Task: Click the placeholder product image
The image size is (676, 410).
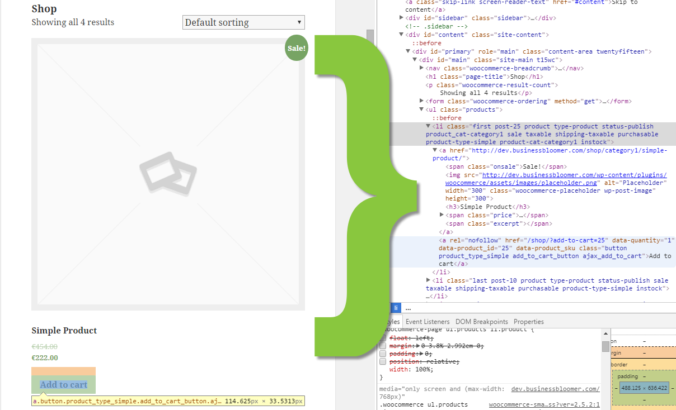Action: (x=168, y=174)
